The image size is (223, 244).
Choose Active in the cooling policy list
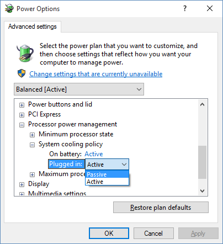[107, 182]
